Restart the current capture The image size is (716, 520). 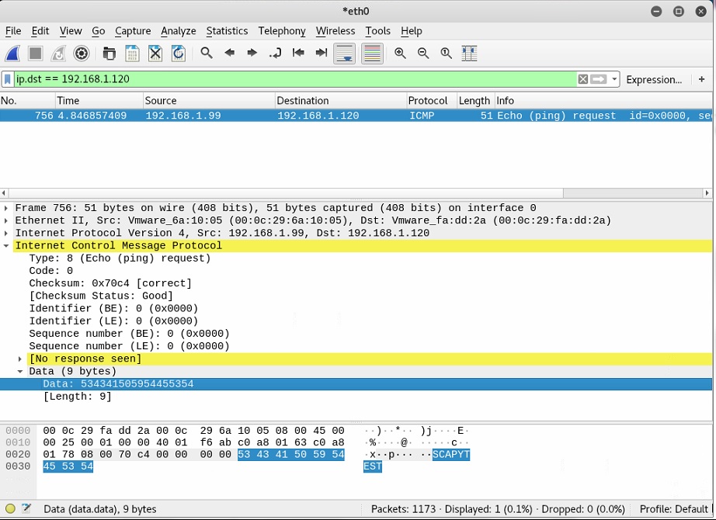click(x=57, y=53)
